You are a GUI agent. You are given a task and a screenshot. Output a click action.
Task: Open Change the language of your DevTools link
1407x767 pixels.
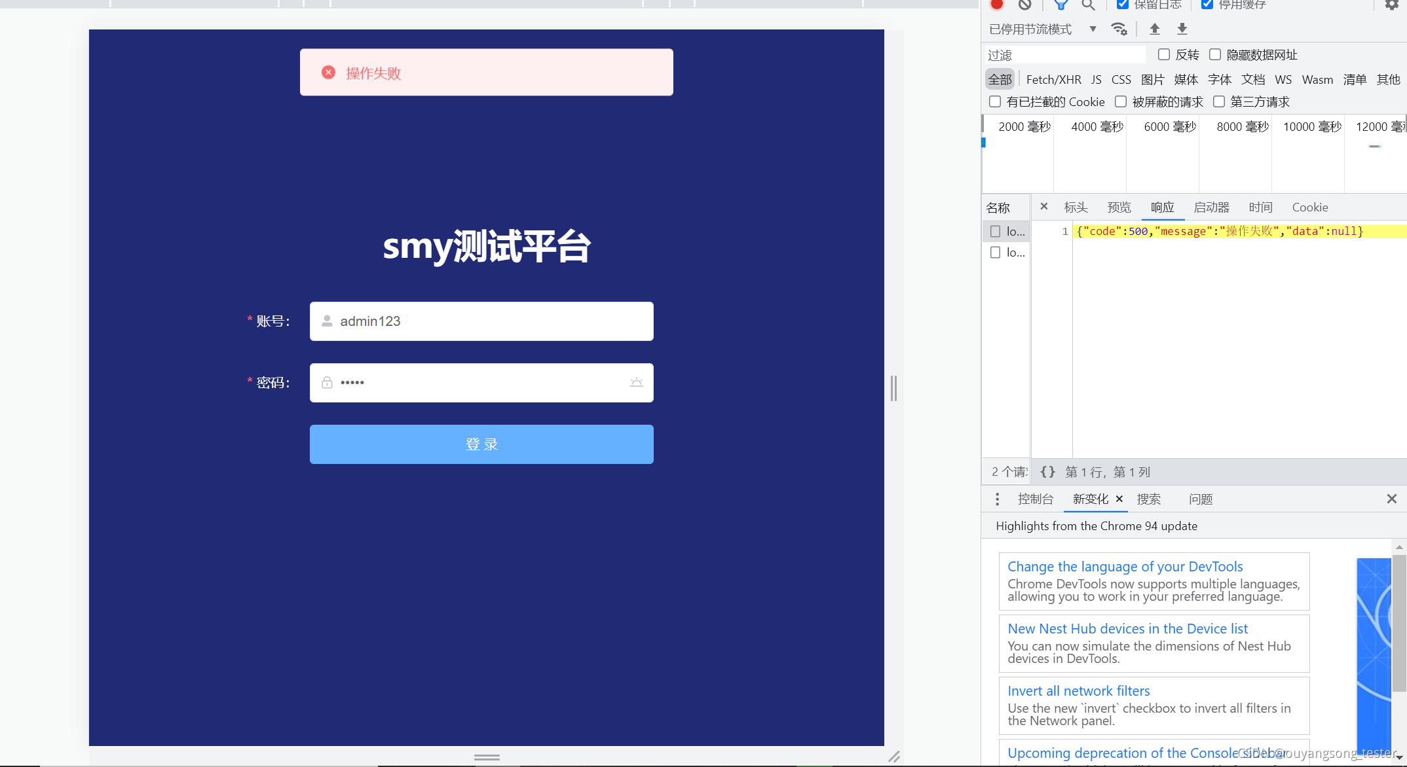(x=1125, y=567)
